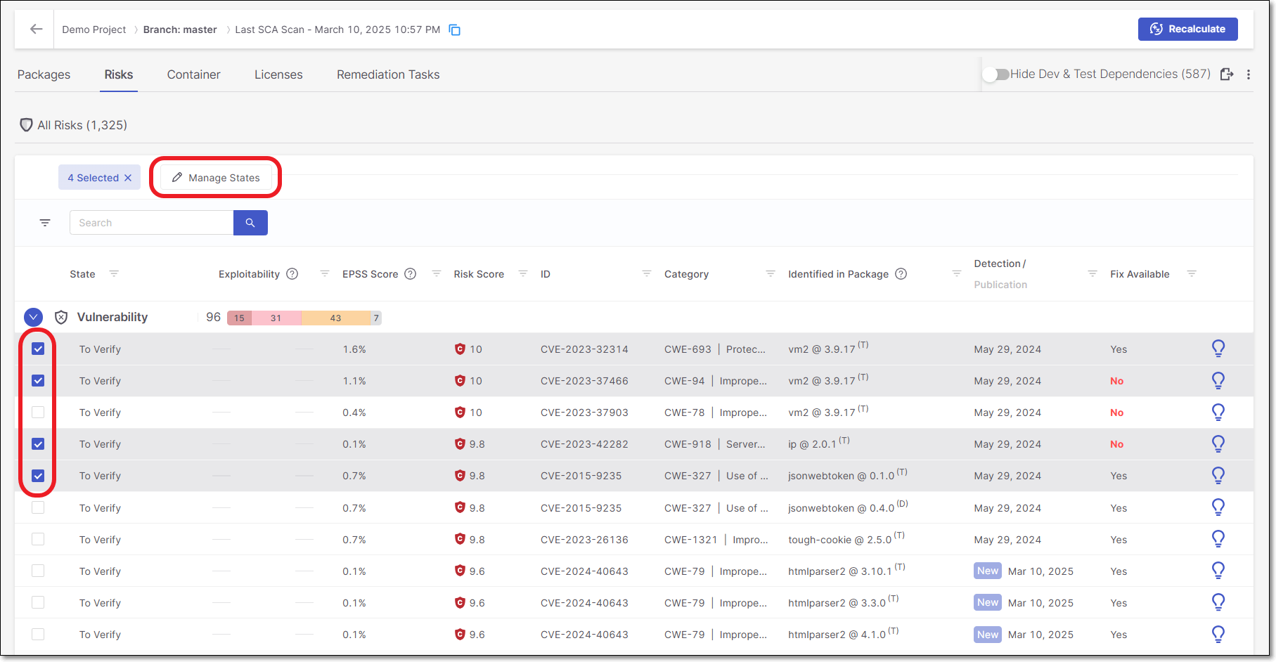The height and width of the screenshot is (662, 1276).
Task: Click into the Search input field
Action: click(x=151, y=223)
